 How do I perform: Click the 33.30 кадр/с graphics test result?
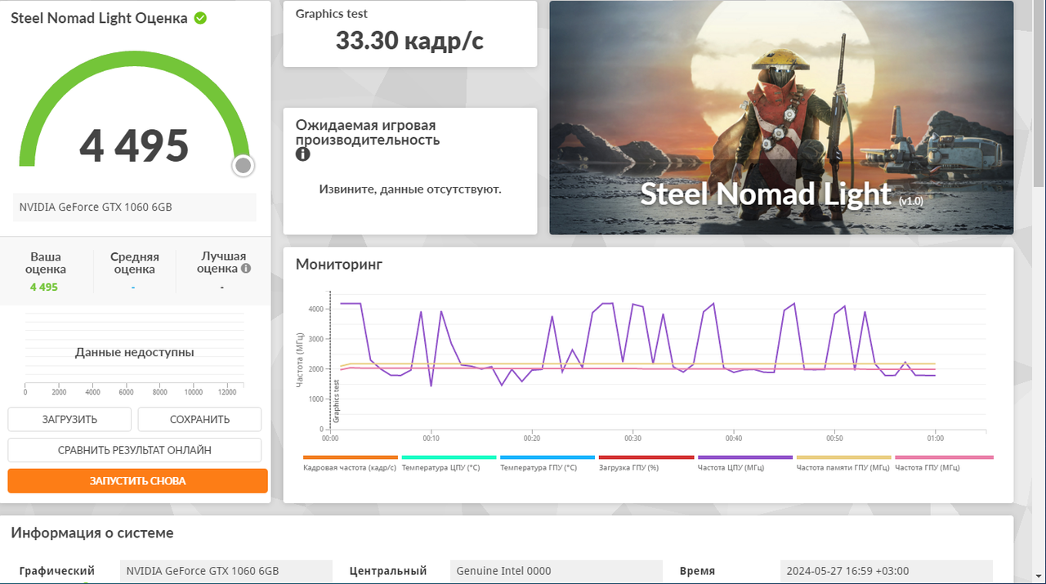click(409, 39)
